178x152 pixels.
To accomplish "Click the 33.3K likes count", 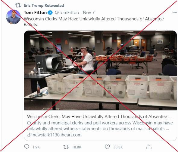I will pyautogui.click(x=118, y=147).
